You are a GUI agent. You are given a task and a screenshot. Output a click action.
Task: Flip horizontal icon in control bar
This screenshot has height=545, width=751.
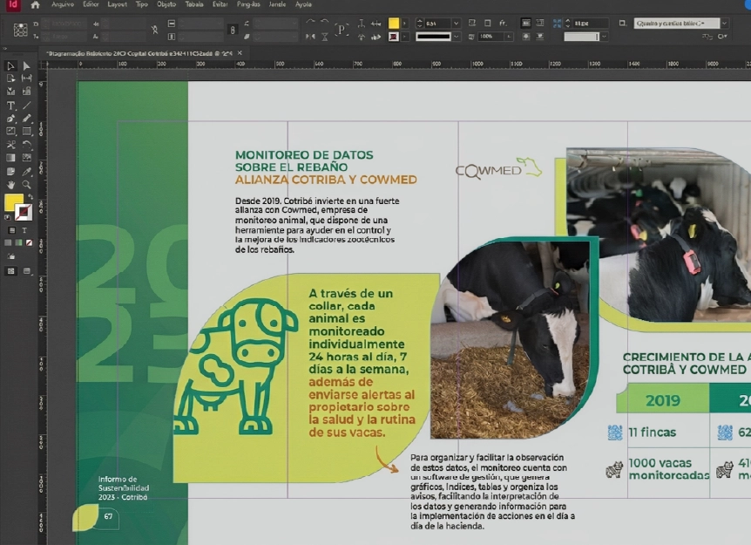tap(310, 37)
